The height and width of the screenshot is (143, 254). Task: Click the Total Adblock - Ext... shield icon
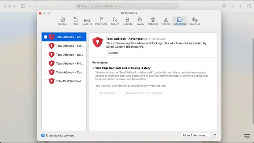pyautogui.click(x=52, y=46)
